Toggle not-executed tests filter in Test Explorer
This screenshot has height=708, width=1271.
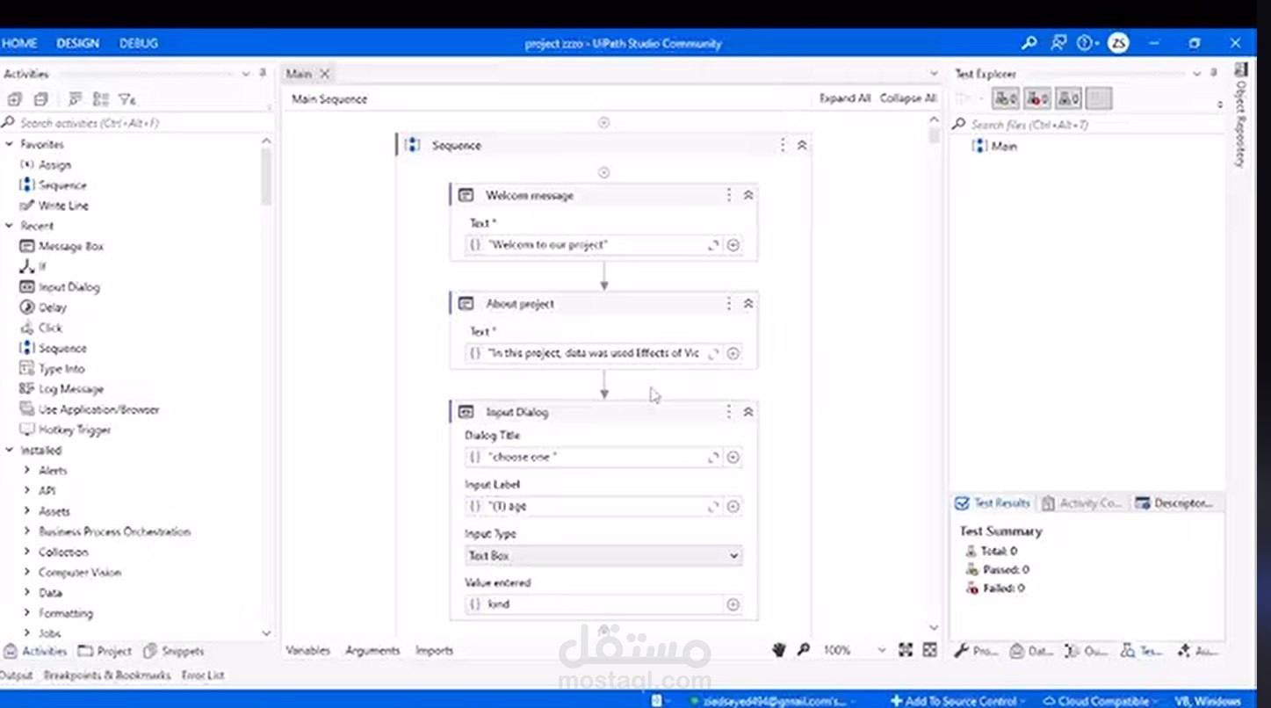coord(1069,98)
